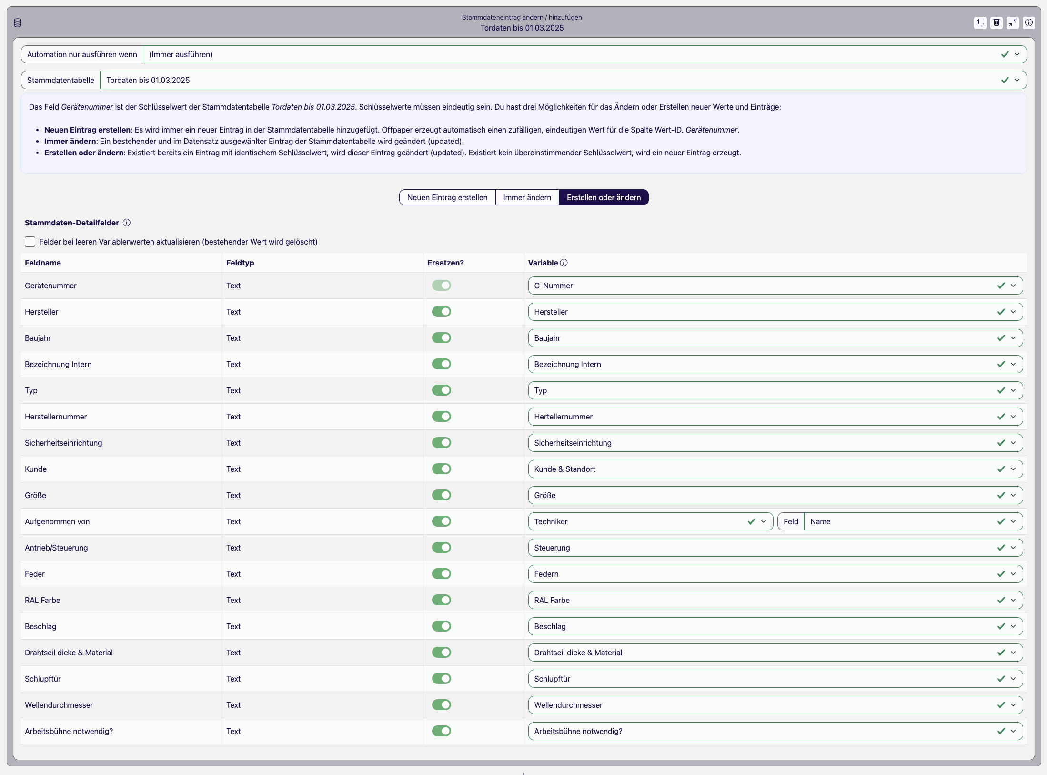
Task: Toggle the Ersetzen switch for Gerätenummer
Action: 442,285
